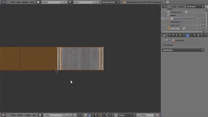
Task: Open the Blender Render engine dropdown
Action: (x=111, y=2)
